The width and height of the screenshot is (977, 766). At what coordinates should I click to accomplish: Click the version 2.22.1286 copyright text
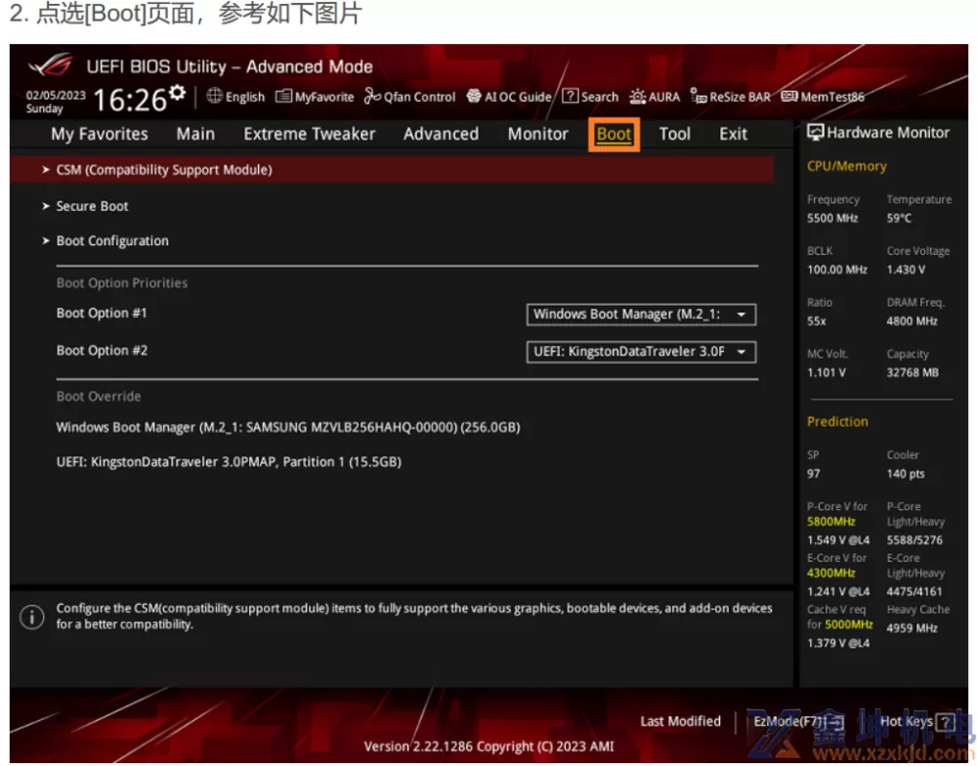[x=488, y=746]
